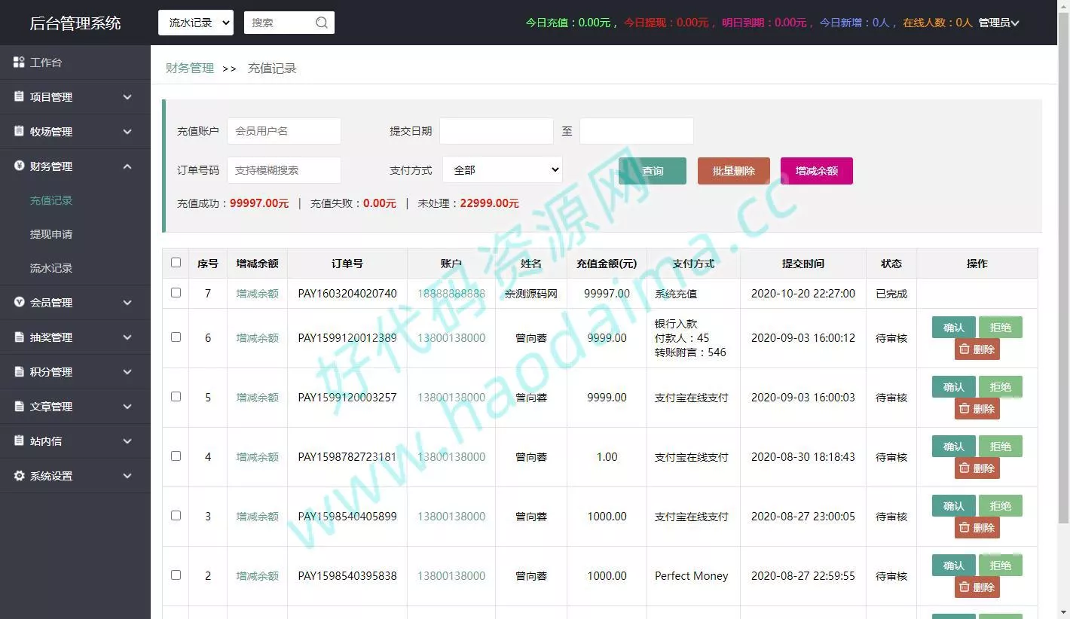Click the green 查询 button
Viewport: 1070px width, 619px height.
point(652,171)
